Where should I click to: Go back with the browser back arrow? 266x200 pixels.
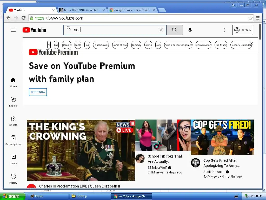[8, 18]
